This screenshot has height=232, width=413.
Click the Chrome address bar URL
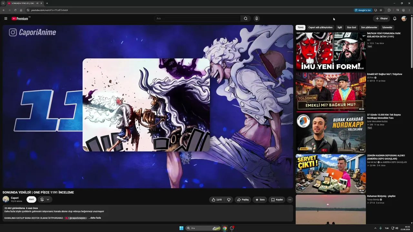coord(50,10)
